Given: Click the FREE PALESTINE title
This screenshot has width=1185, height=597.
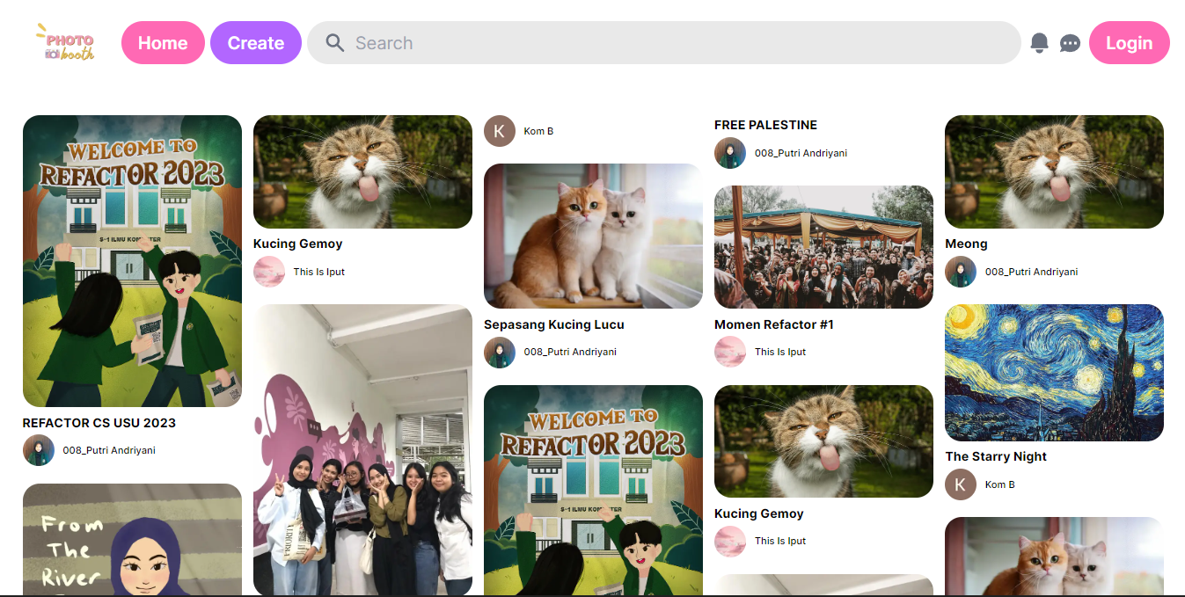Looking at the screenshot, I should tap(765, 125).
